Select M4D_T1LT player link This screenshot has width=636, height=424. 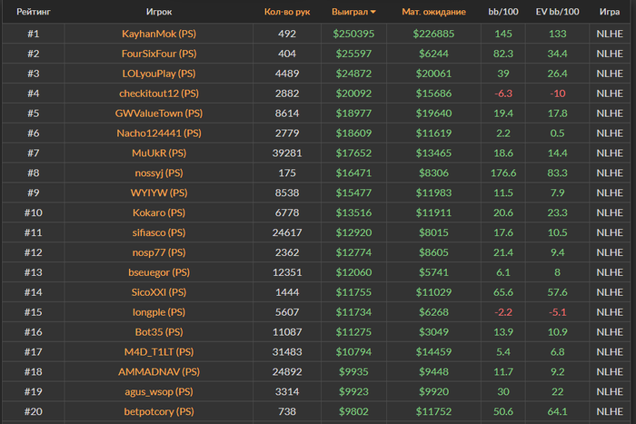pyautogui.click(x=149, y=351)
